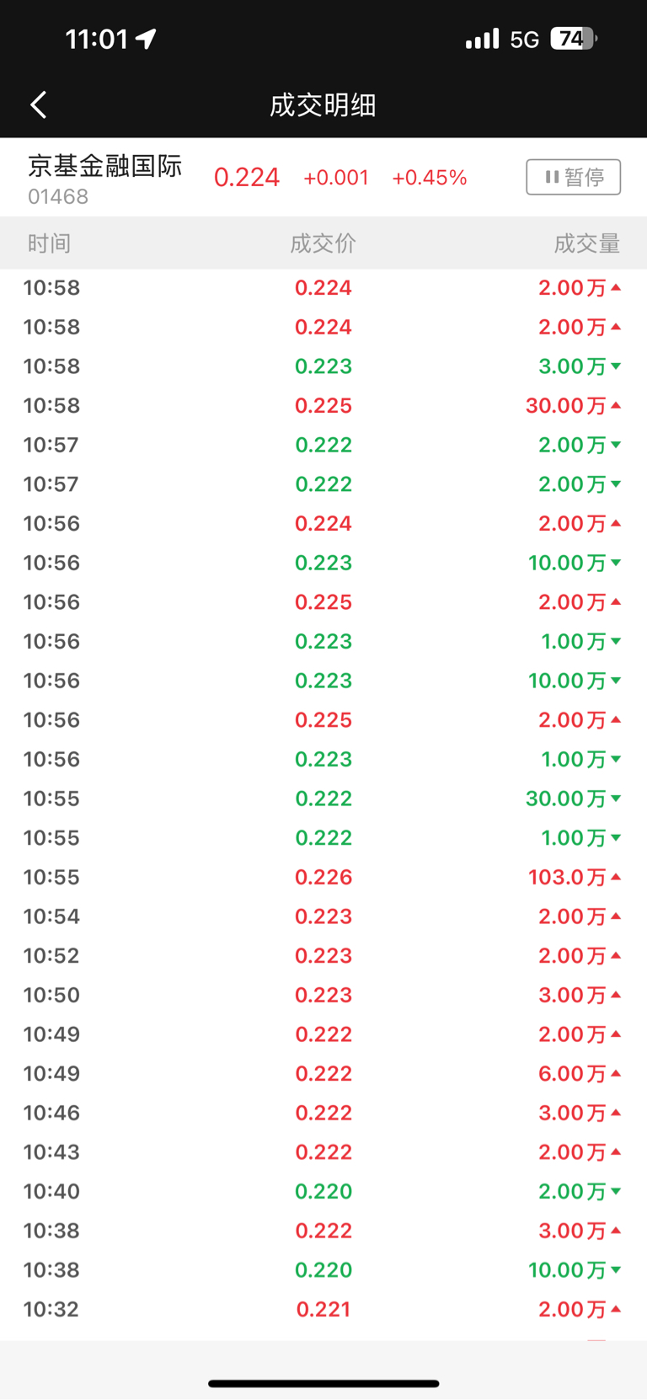Tap the 成交量 column header
Viewport: 647px width, 1400px height.
[586, 243]
